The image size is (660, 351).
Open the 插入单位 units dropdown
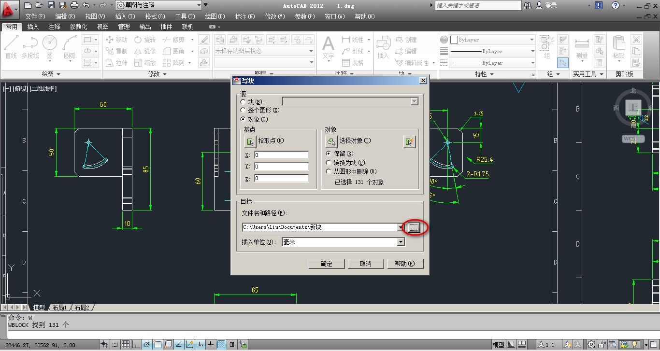pyautogui.click(x=400, y=241)
